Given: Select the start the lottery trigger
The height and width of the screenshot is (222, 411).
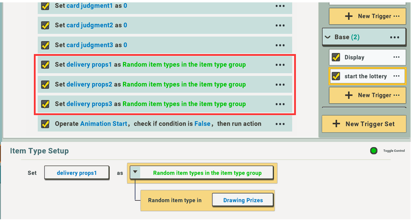Looking at the screenshot, I should point(365,76).
